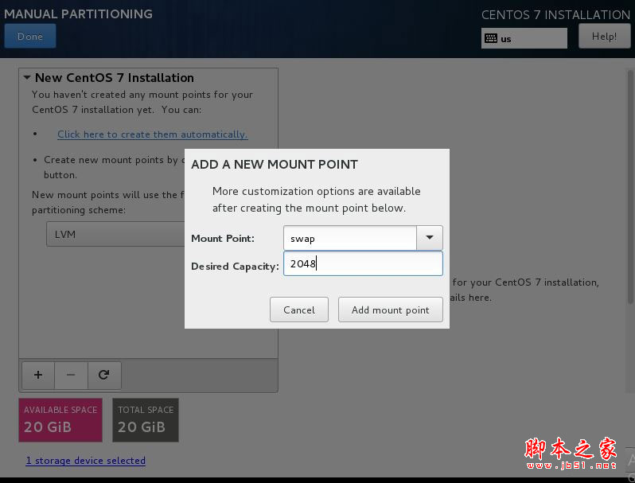The image size is (635, 483).
Task: Click the New CentOS 7 Installation heading
Action: click(115, 78)
